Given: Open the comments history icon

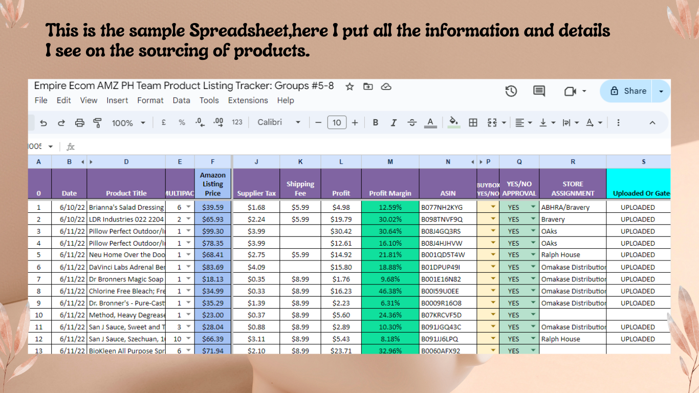Looking at the screenshot, I should click(539, 91).
